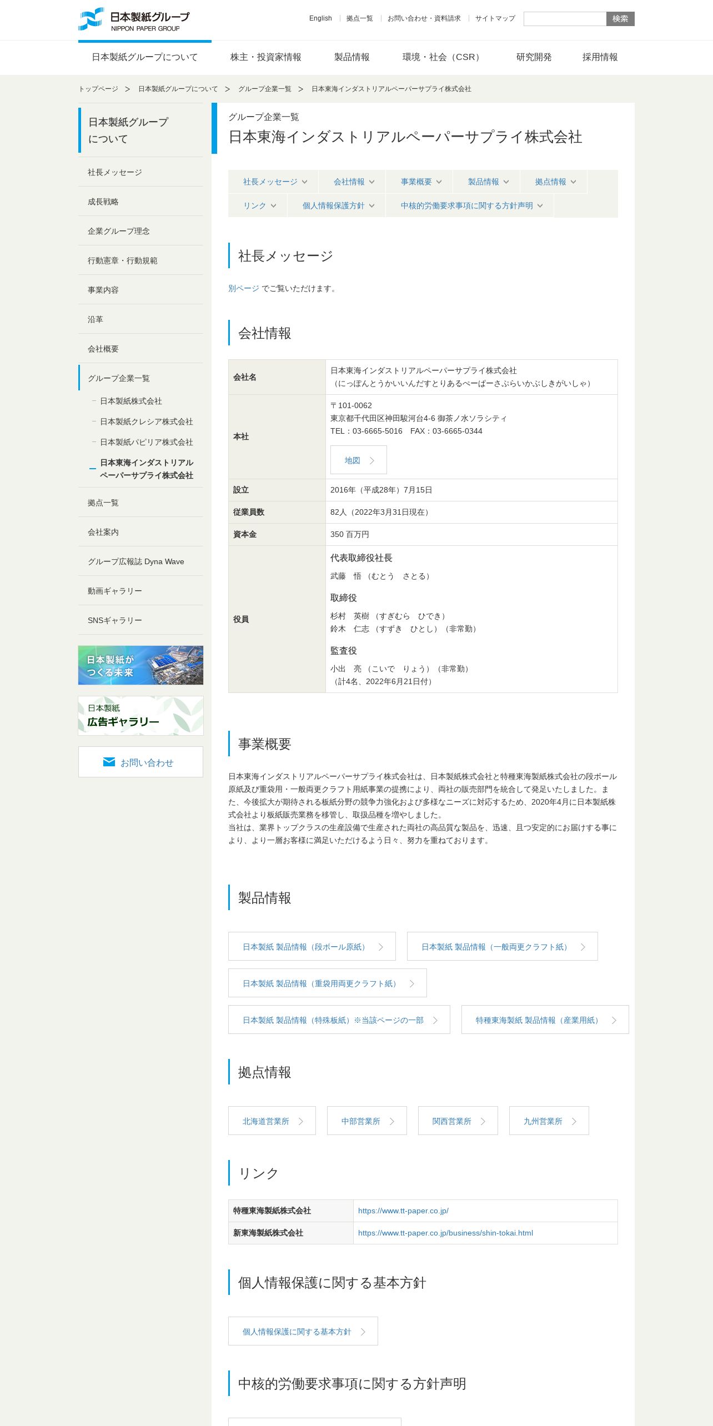Open sidebar グループ広報誌 Dyna Wave
Viewport: 713px width, 1426px height.
pyautogui.click(x=140, y=561)
